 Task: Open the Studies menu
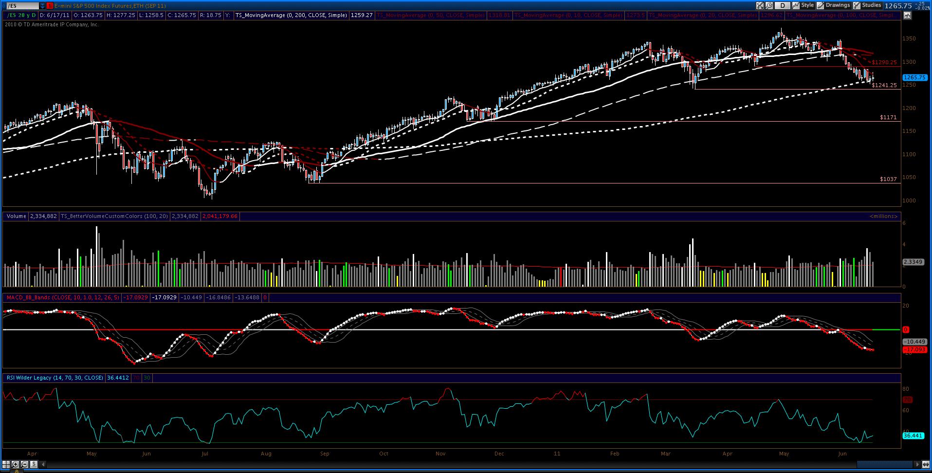tap(867, 5)
